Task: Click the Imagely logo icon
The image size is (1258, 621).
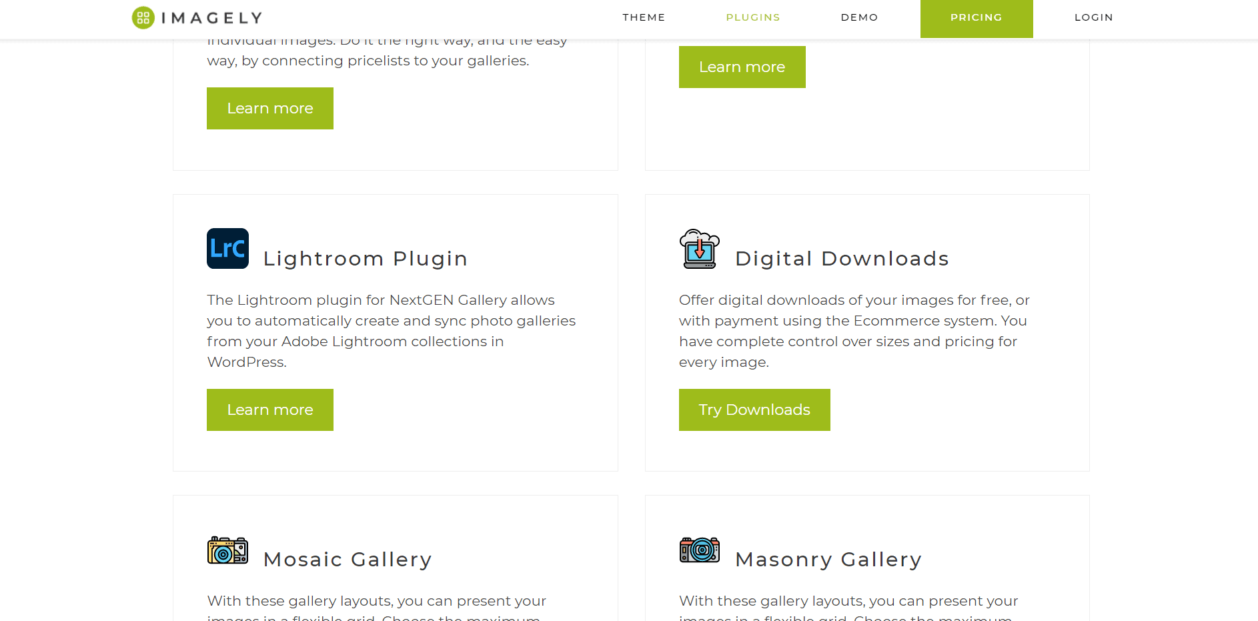Action: pos(143,17)
